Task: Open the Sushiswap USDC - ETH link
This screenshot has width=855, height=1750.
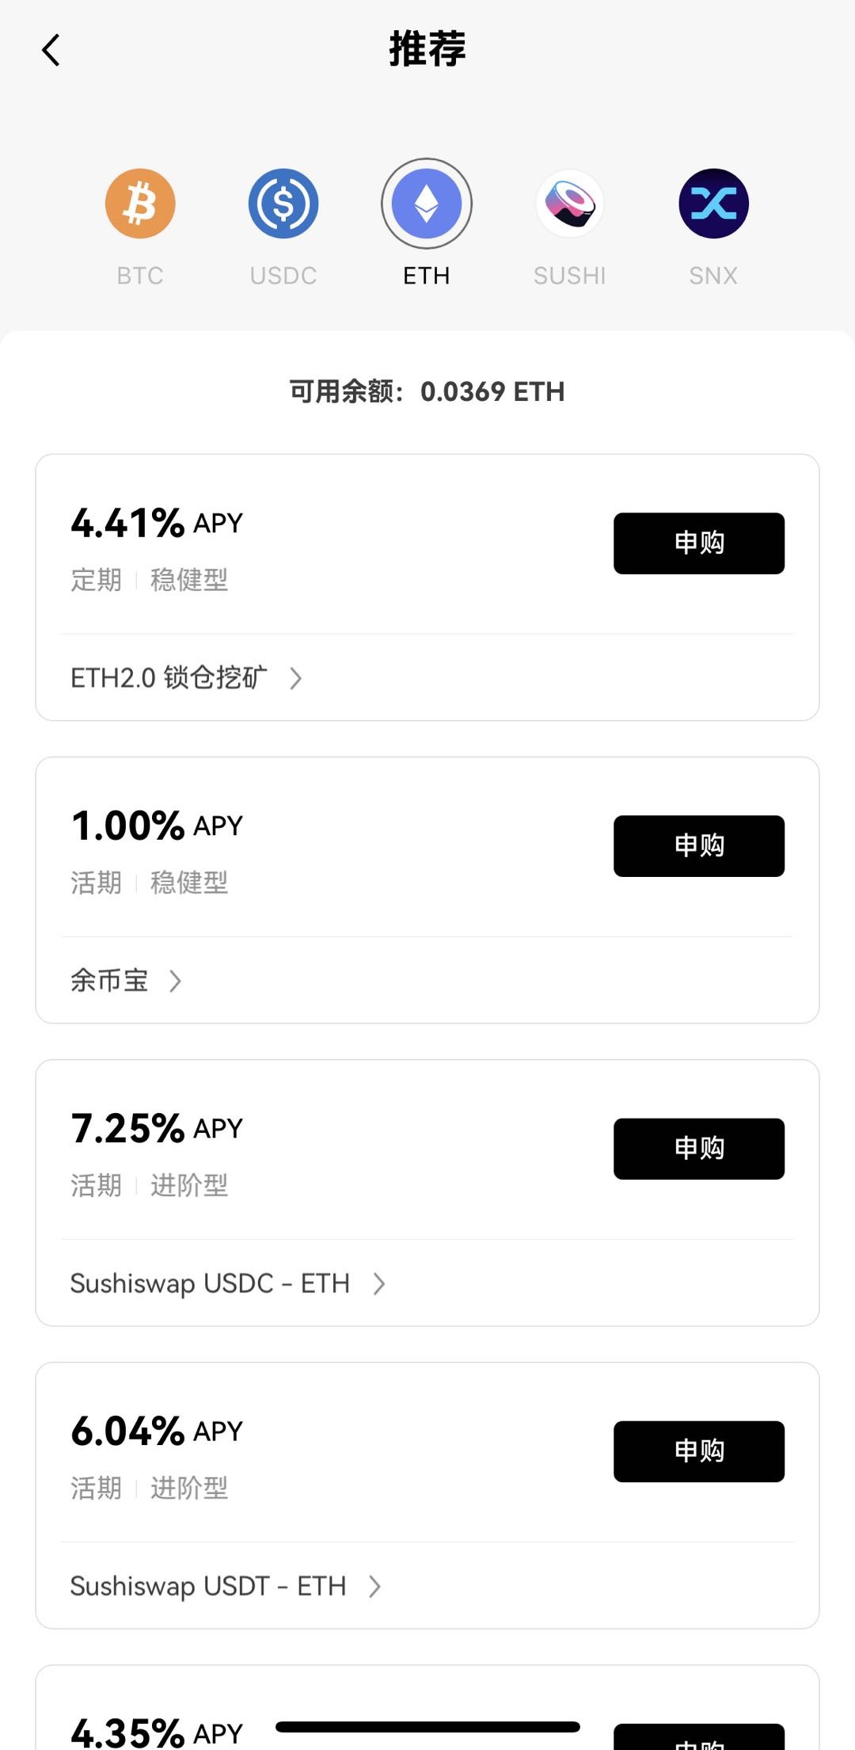Action: point(210,1283)
